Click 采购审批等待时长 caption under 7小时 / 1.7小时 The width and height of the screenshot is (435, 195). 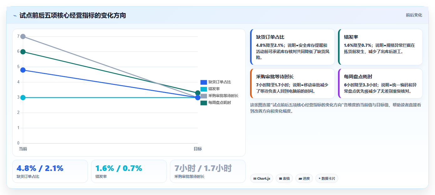(189, 177)
